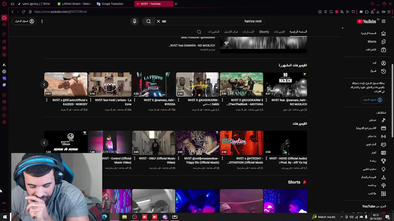Viewport: 394px width, 221px height.
Task: Go to Home in YouTube sidebar
Action: pyautogui.click(x=373, y=33)
